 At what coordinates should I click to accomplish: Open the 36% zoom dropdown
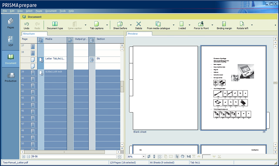click(143, 156)
